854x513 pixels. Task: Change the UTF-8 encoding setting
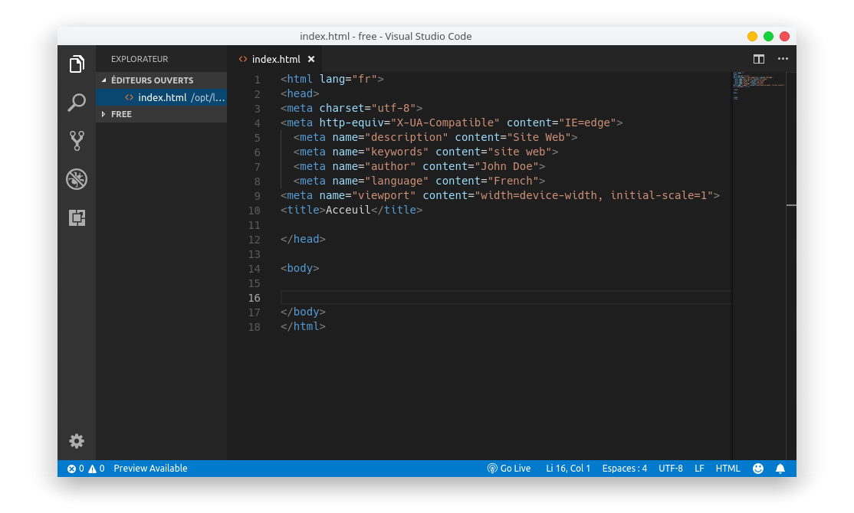[x=670, y=469]
